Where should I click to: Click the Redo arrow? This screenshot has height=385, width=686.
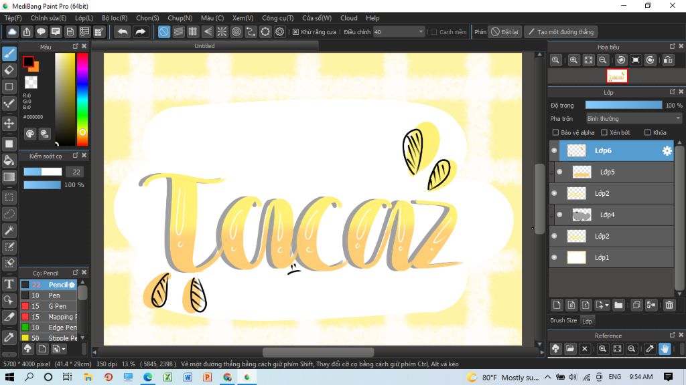141,32
